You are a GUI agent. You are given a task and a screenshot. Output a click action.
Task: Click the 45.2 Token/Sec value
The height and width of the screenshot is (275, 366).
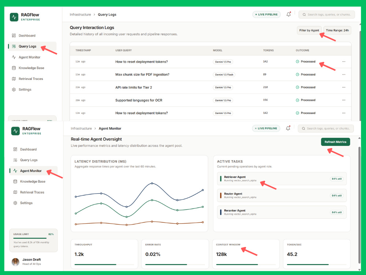coord(292,254)
